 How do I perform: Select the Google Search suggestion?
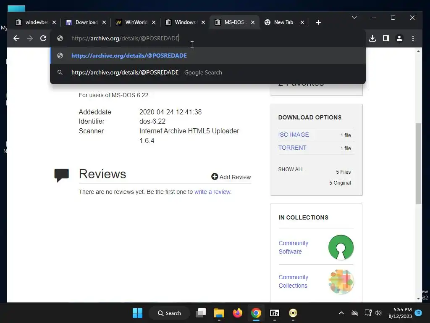208,72
